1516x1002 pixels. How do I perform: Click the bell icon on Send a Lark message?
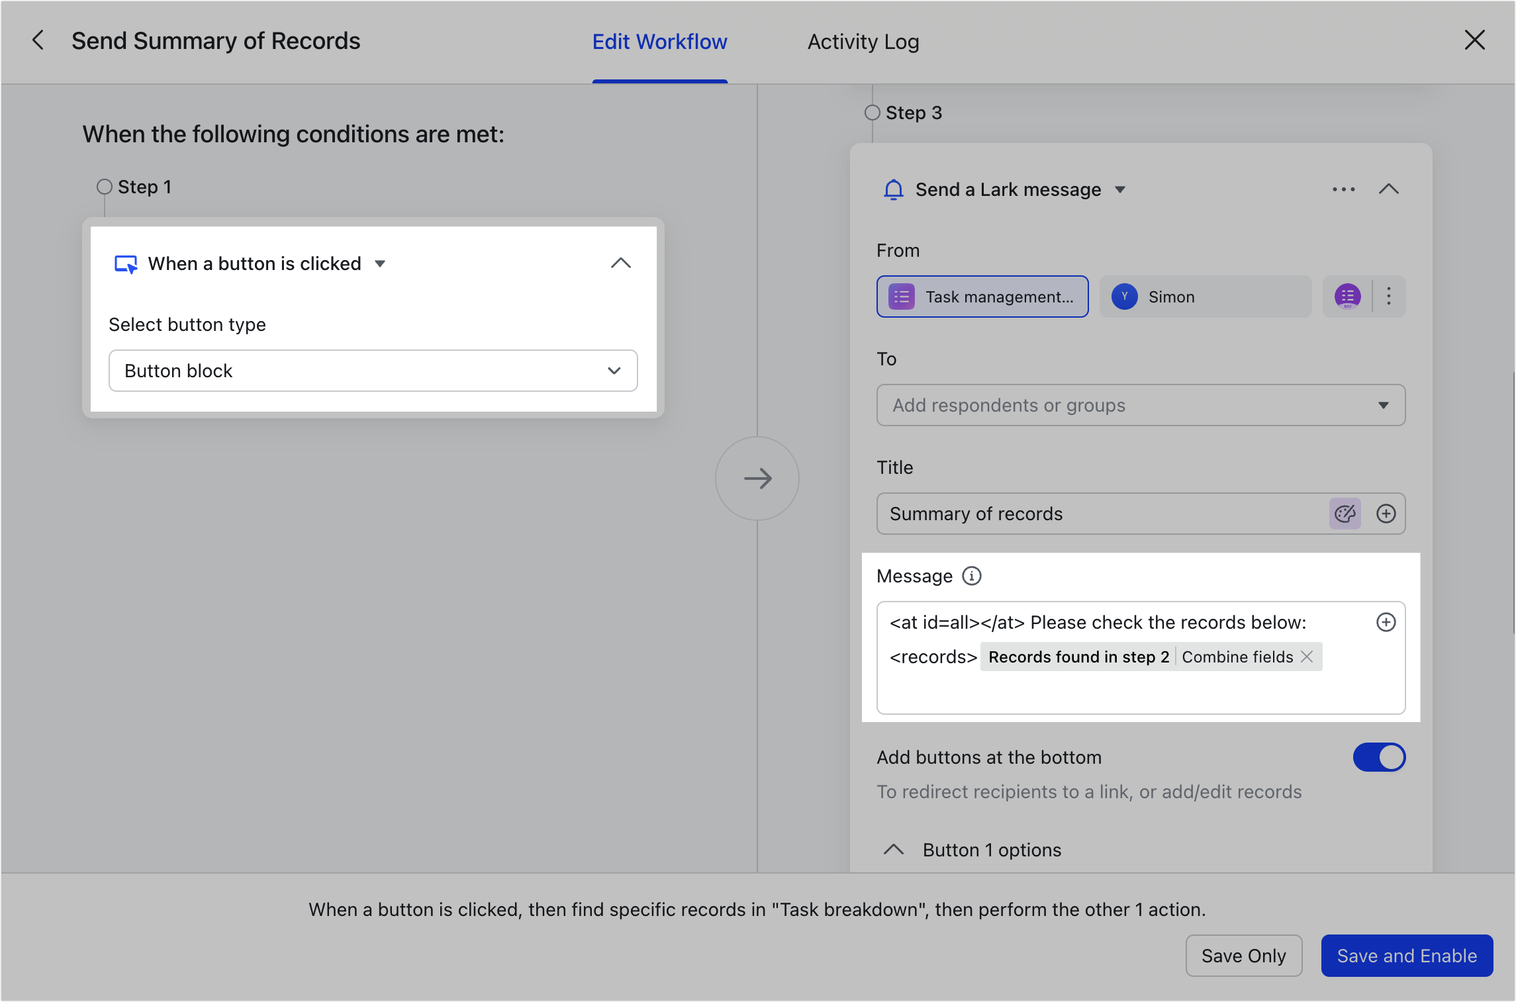(x=893, y=189)
